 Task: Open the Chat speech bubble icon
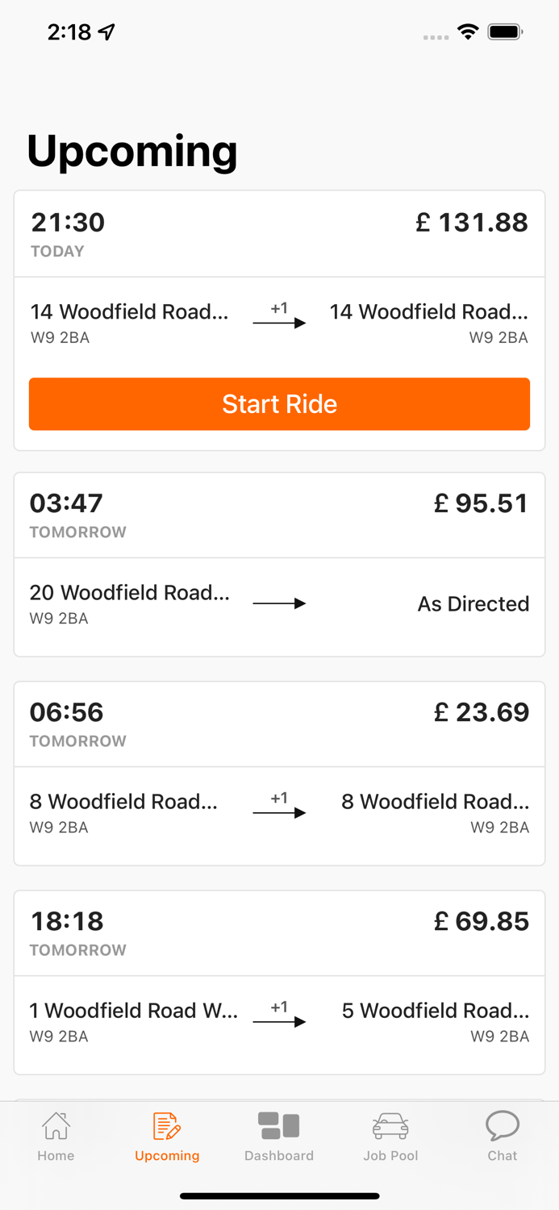[502, 1126]
